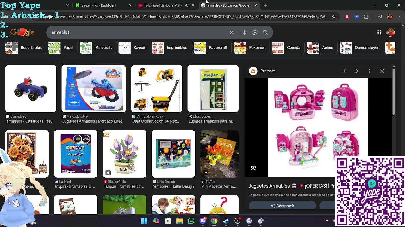Show next image in Promart preview panel
The height and width of the screenshot is (227, 405).
(357, 71)
